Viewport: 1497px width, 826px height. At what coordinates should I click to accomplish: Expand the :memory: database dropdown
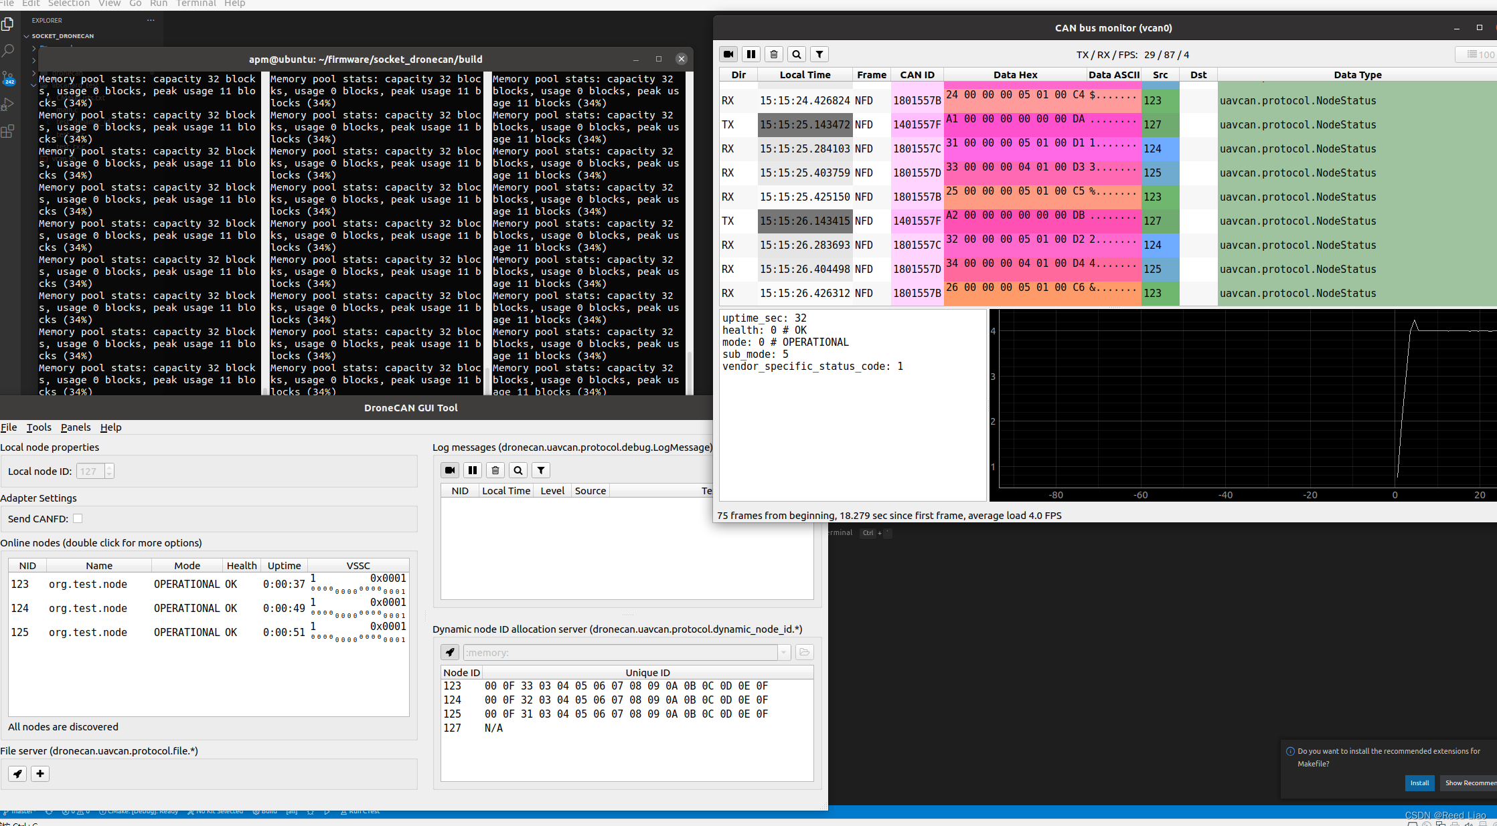pyautogui.click(x=783, y=652)
